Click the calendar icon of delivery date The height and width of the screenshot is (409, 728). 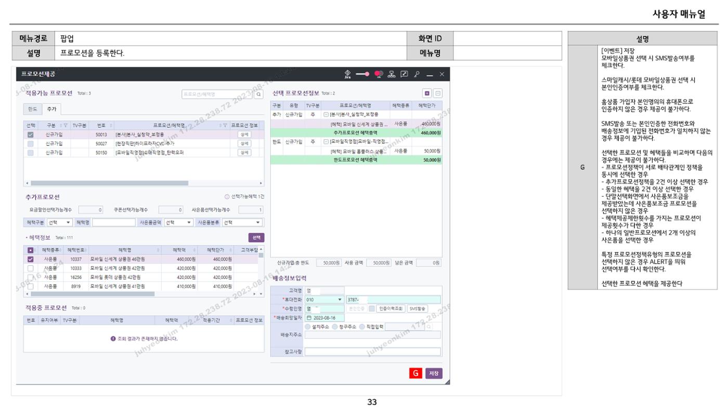click(309, 318)
